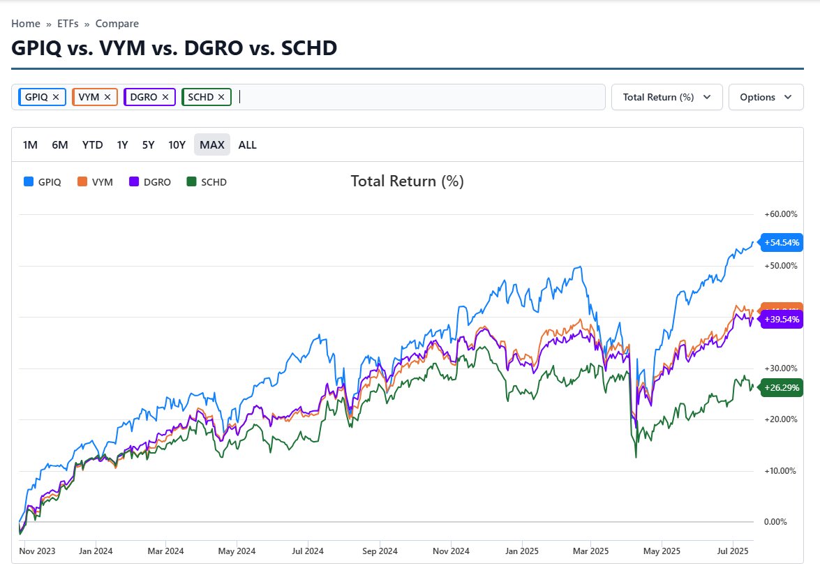The image size is (820, 582).
Task: Select the 6M time range tab
Action: pos(59,145)
